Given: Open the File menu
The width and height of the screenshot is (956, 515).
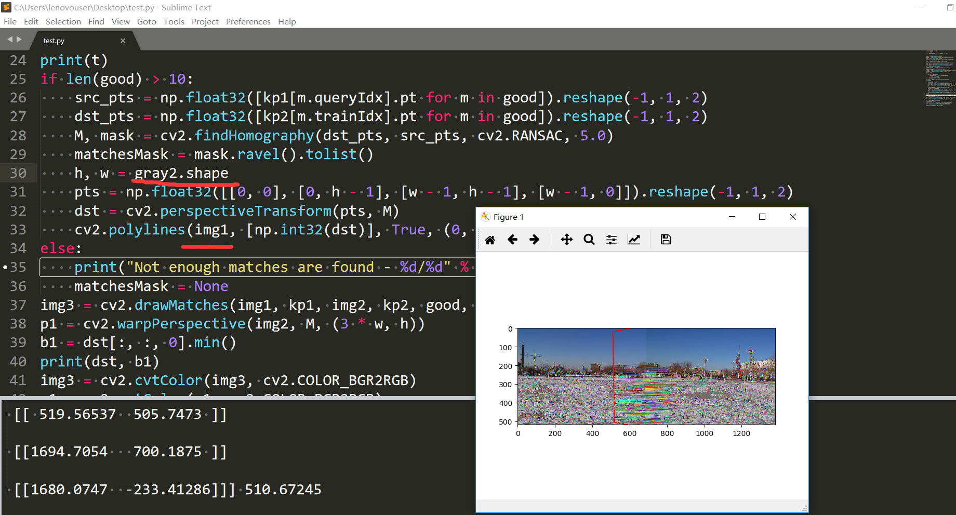Looking at the screenshot, I should coord(10,21).
